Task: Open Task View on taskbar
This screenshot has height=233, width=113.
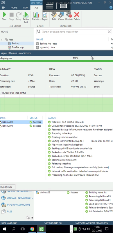Action: click(x=23, y=229)
